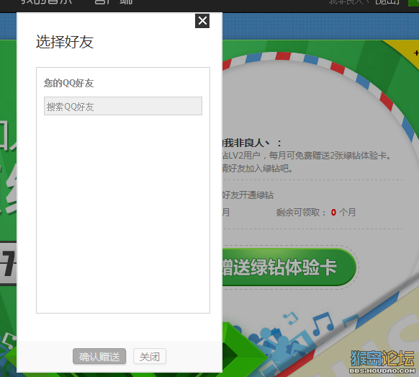Click the 剩余可领取 label
Screen dimensions: 419x377
pos(301,213)
